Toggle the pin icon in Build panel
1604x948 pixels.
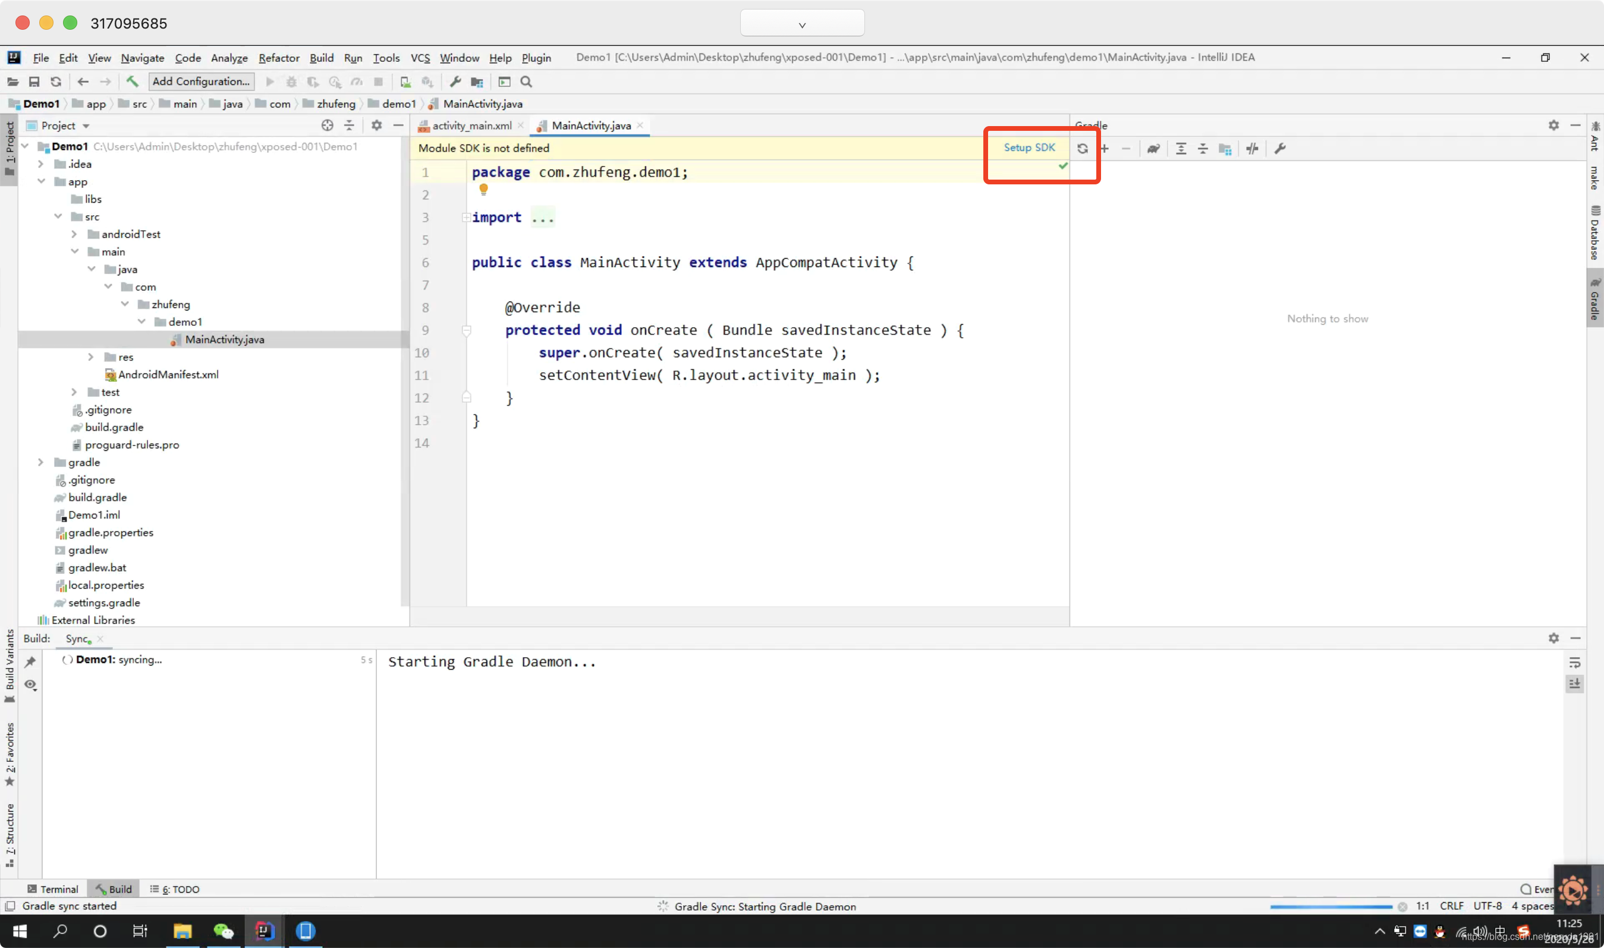30,663
